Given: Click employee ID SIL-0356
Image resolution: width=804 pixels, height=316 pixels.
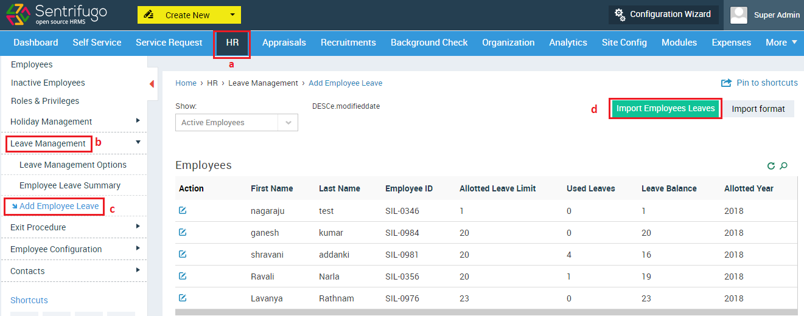Looking at the screenshot, I should (x=402, y=276).
